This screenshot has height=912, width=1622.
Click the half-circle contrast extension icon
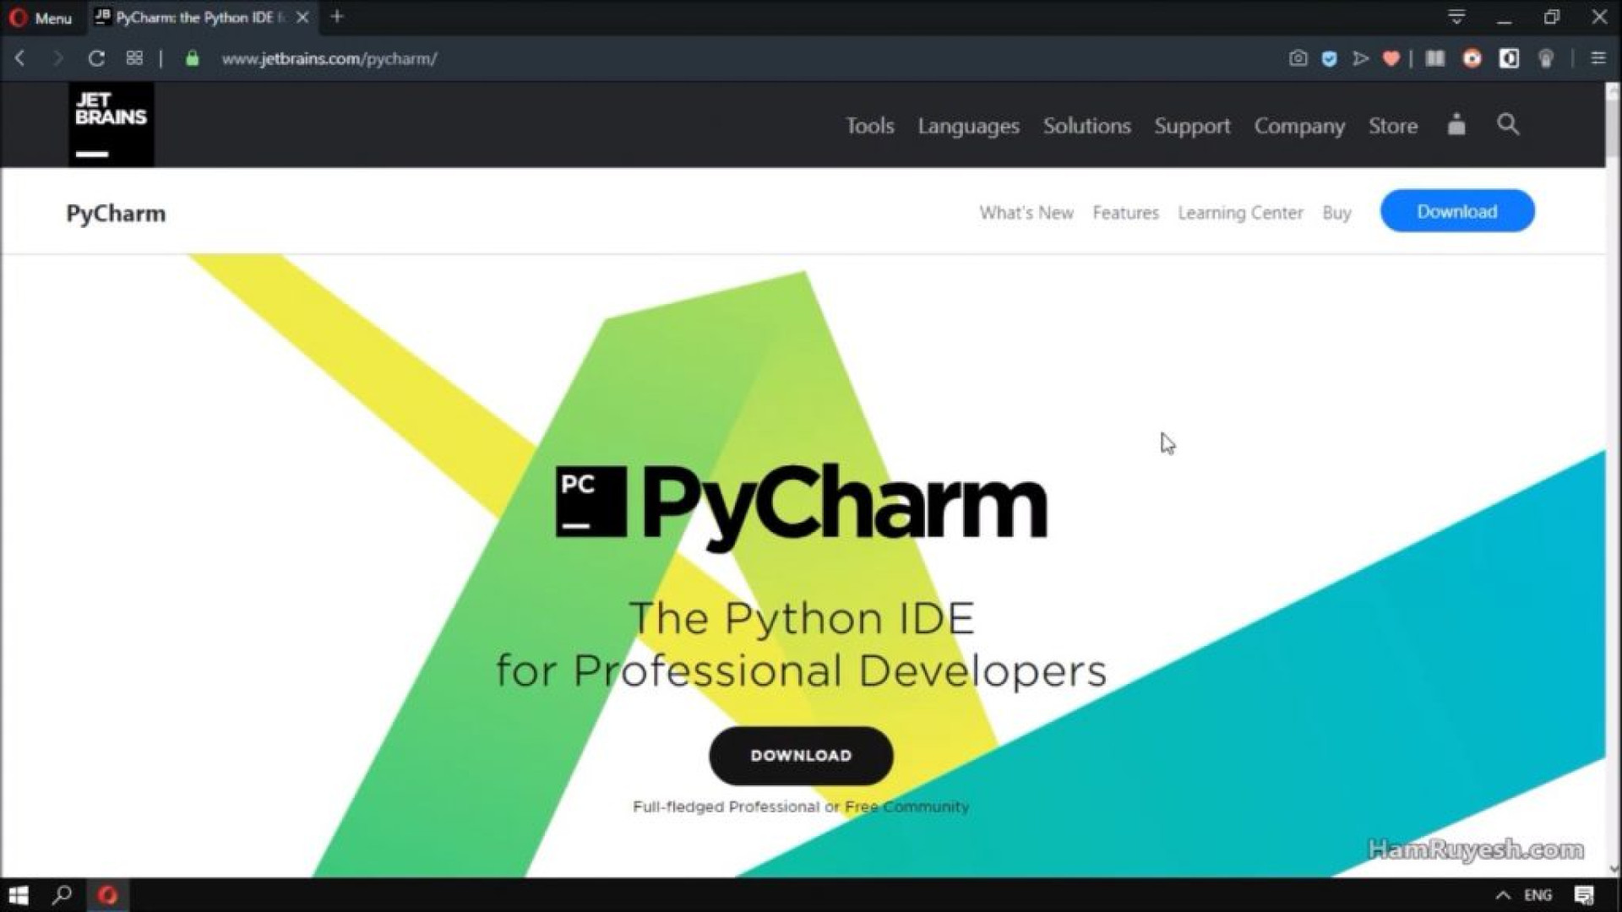pyautogui.click(x=1509, y=58)
